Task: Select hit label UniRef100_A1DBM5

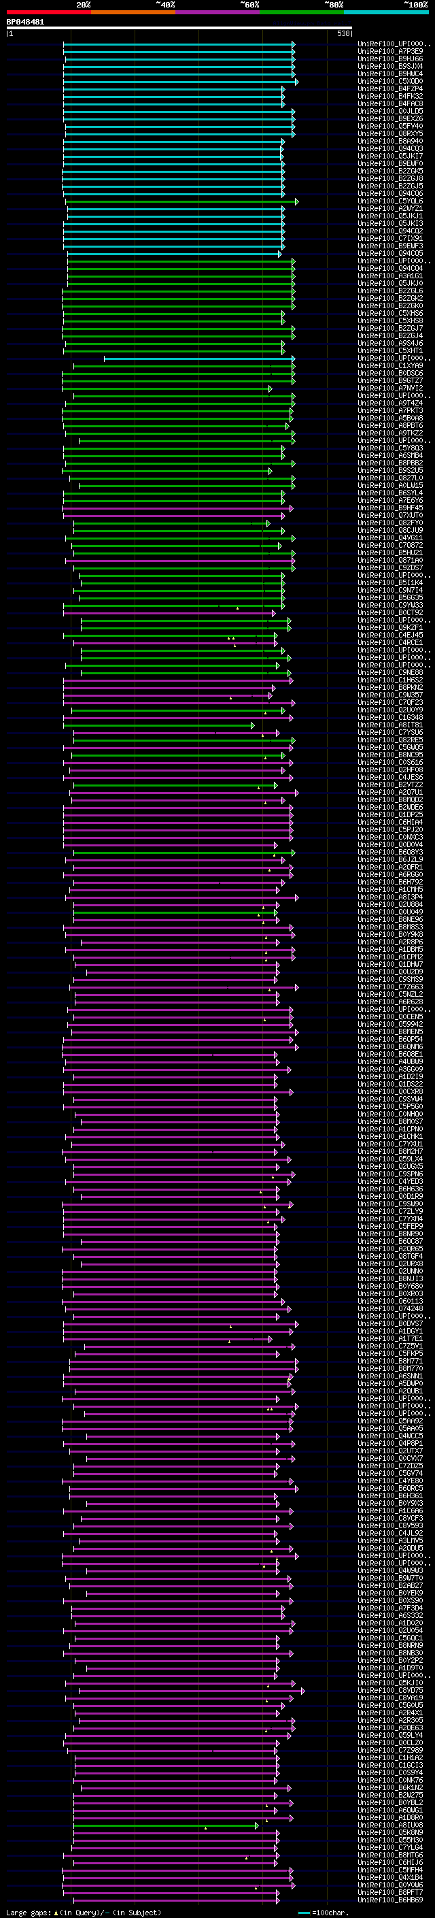Action: point(390,950)
